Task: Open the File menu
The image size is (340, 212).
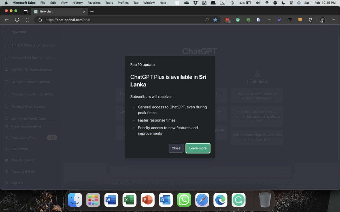Action: (43, 3)
